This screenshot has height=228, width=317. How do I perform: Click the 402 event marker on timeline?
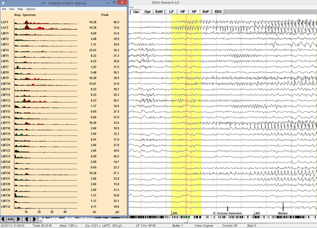click(257, 213)
